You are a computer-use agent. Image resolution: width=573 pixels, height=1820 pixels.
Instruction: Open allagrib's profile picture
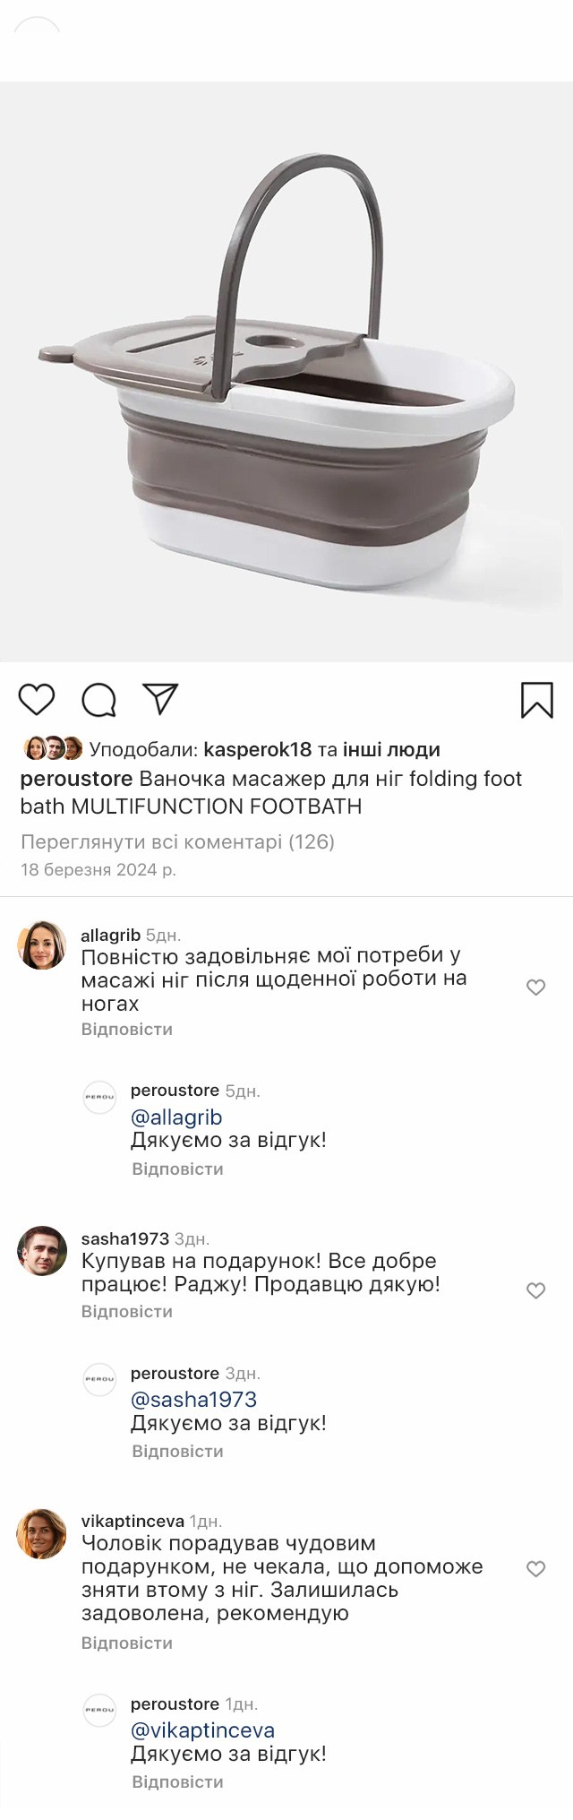point(42,945)
